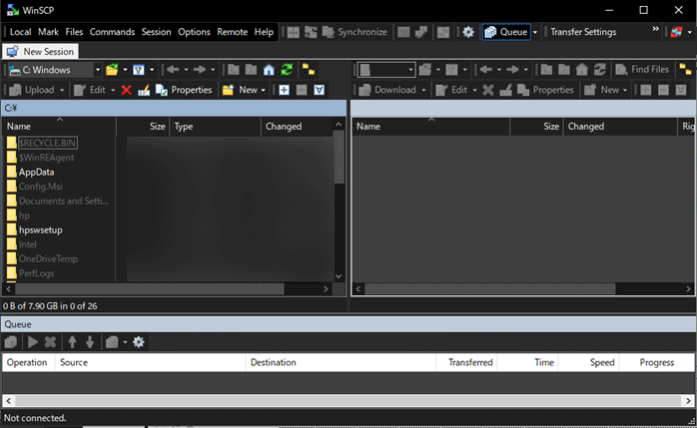
Task: Expand the Queue button dropdown arrow
Action: pos(535,32)
